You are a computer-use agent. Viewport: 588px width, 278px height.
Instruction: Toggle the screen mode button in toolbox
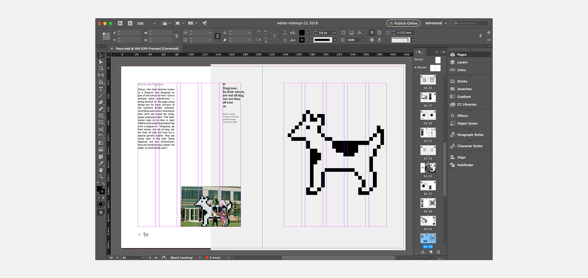pos(101,213)
